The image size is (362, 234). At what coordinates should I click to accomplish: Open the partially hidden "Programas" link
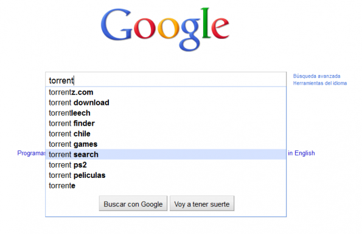32,153
